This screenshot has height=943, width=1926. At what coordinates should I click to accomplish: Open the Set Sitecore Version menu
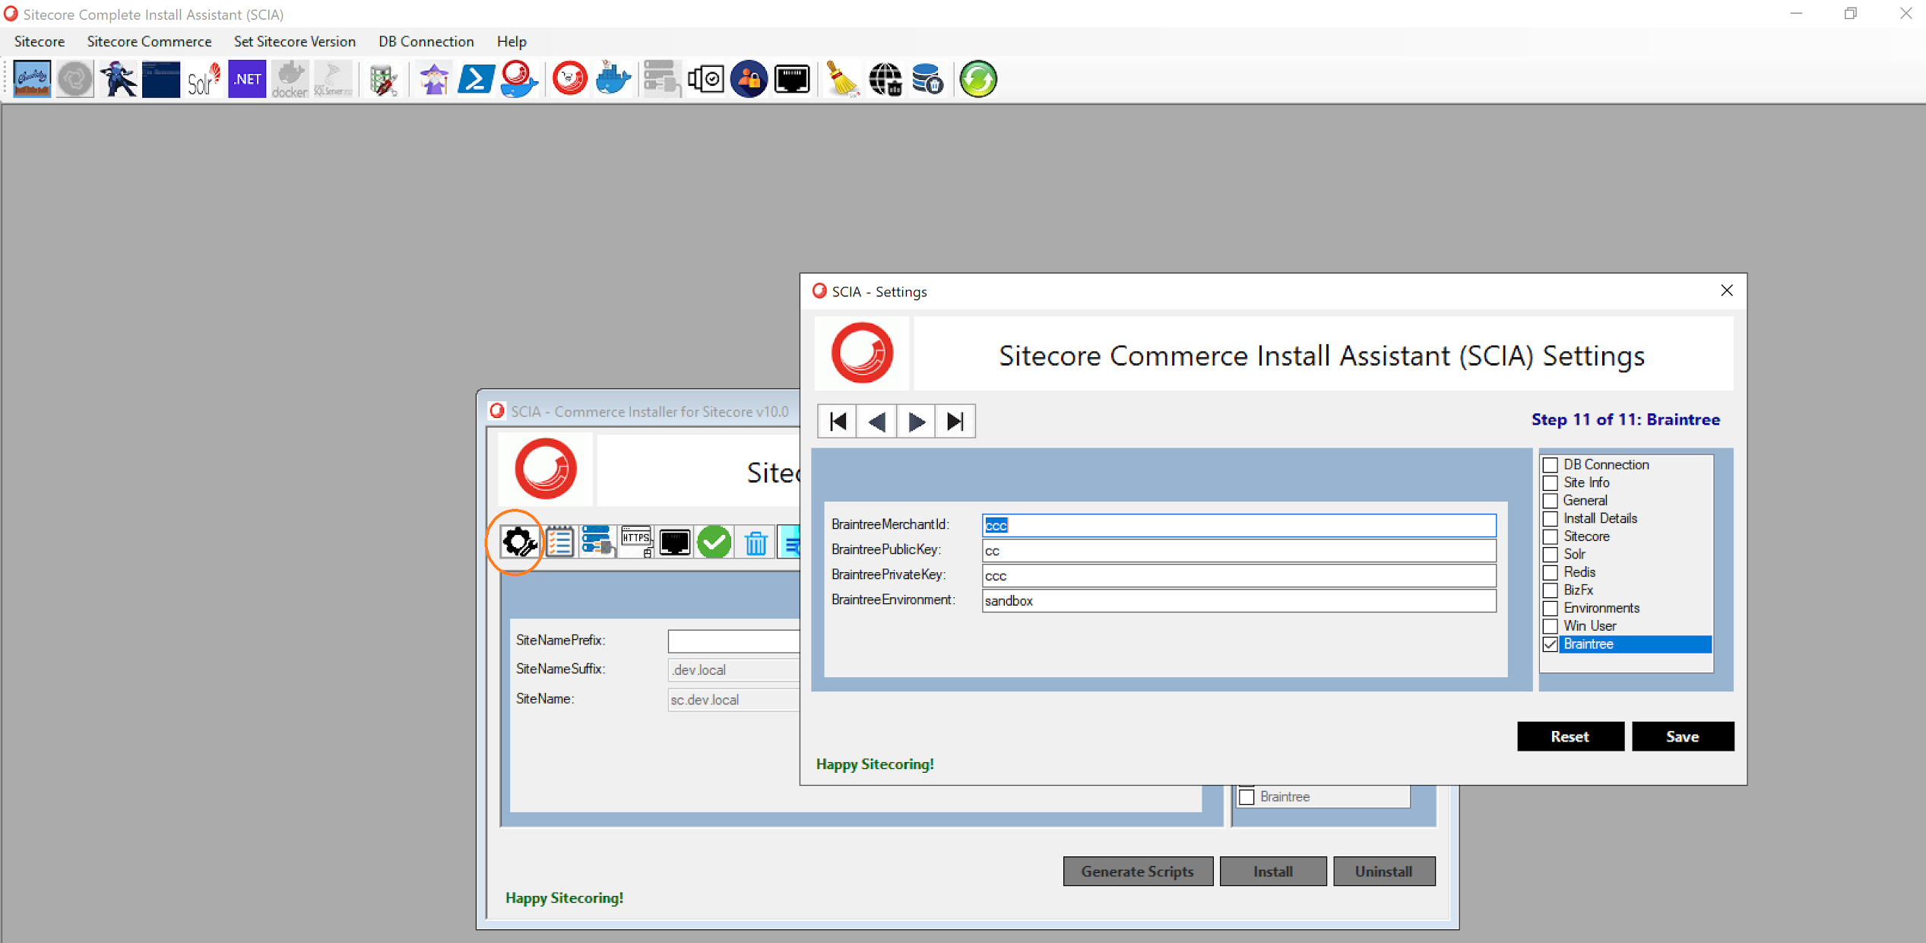click(x=294, y=42)
